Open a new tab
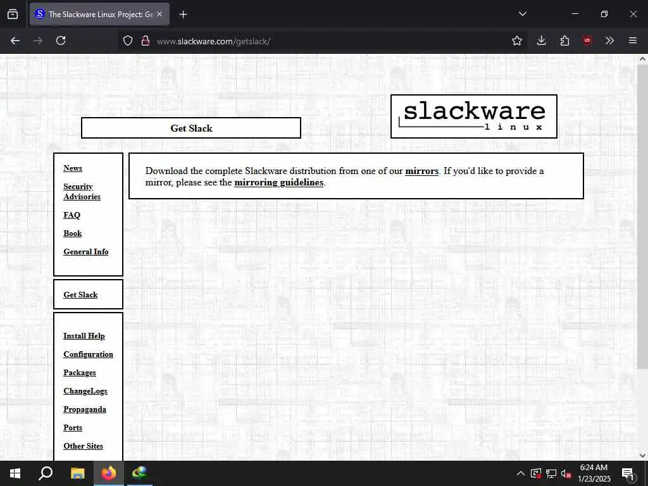648x486 pixels. [183, 15]
